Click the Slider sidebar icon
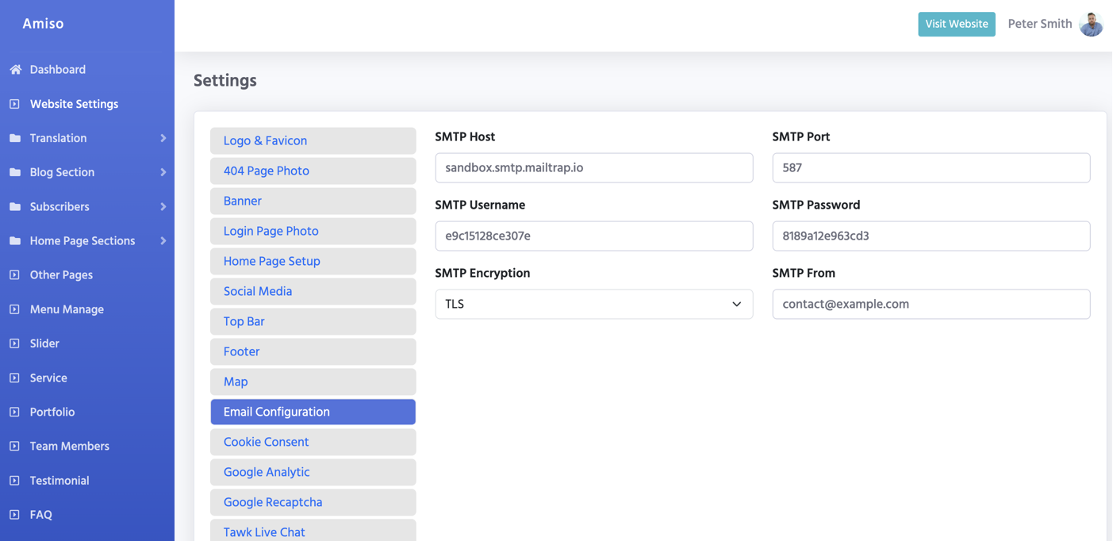 (15, 343)
